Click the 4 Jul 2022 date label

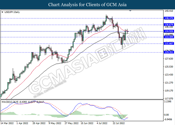click(x=102, y=123)
